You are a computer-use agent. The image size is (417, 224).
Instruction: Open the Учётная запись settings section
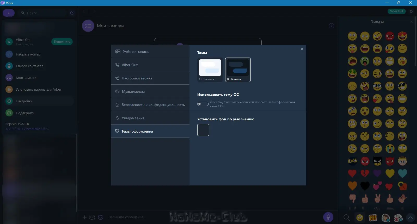coord(150,52)
